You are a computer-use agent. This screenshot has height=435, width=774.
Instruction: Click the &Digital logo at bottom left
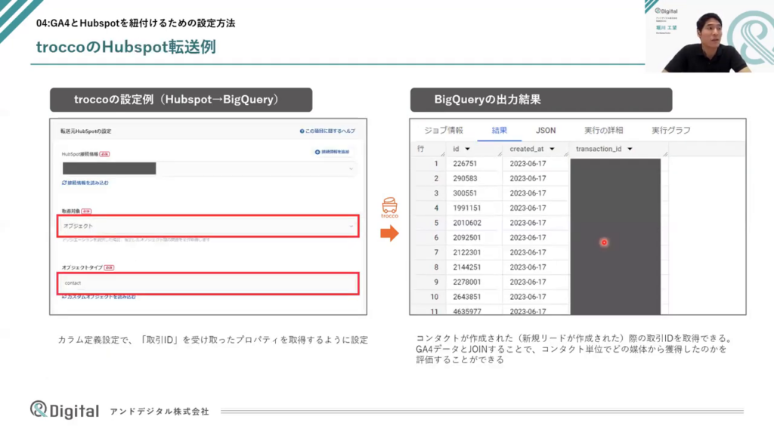64,410
